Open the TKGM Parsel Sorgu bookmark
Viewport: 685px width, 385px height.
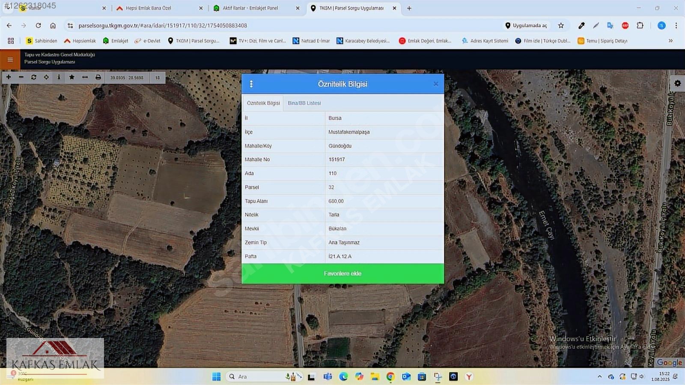(x=194, y=41)
